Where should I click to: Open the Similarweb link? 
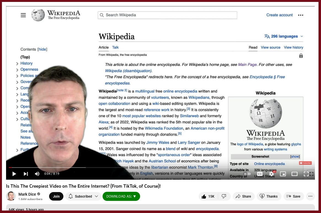point(189,116)
